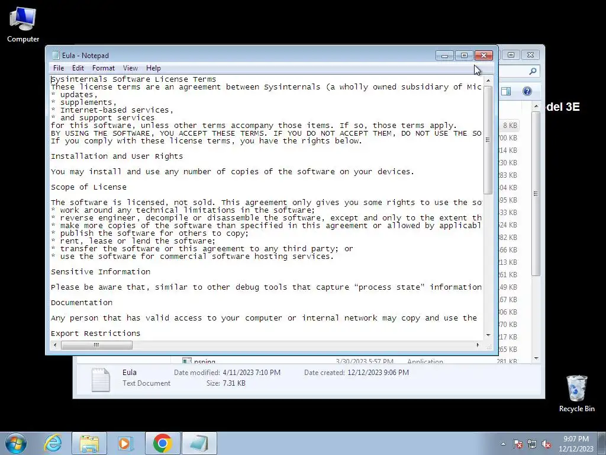Click the 'Documentation' heading in Notepad
606x455 pixels.
(x=82, y=303)
